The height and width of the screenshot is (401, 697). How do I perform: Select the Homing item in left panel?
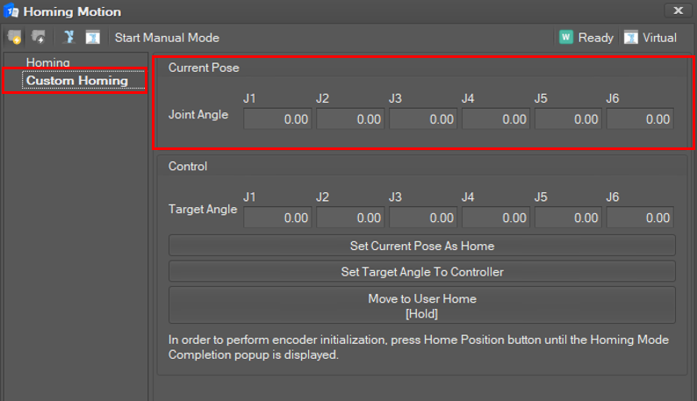pos(48,63)
